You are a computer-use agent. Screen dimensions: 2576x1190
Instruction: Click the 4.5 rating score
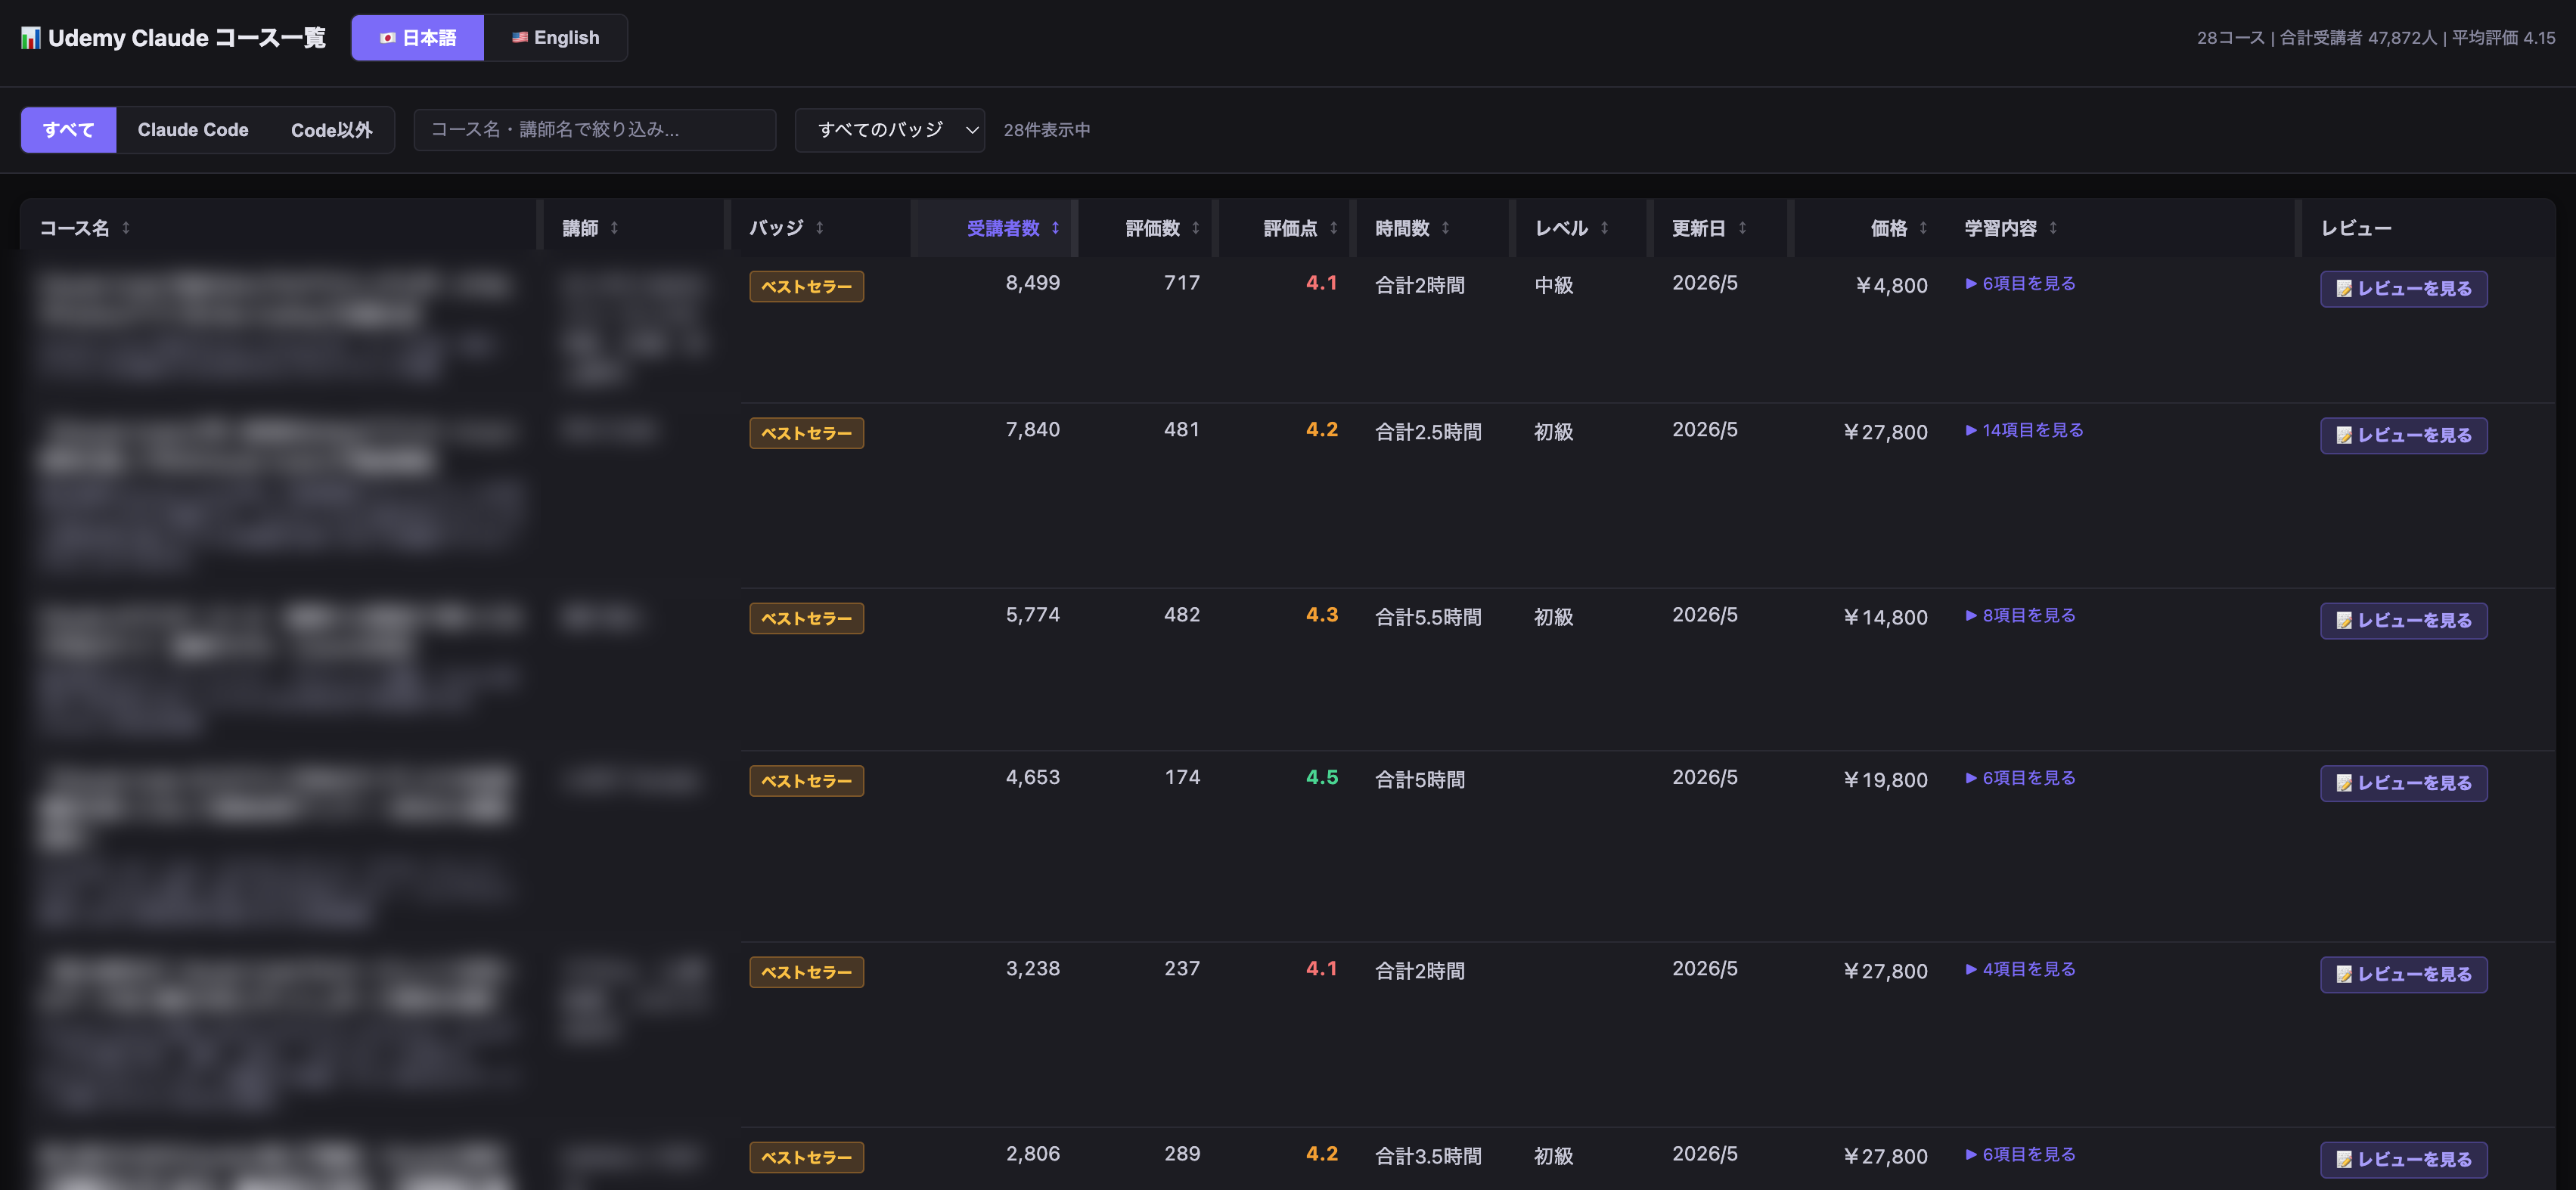click(x=1321, y=777)
